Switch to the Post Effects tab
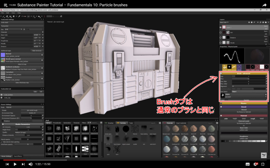This screenshot has height=168, width=270. [x=18, y=156]
